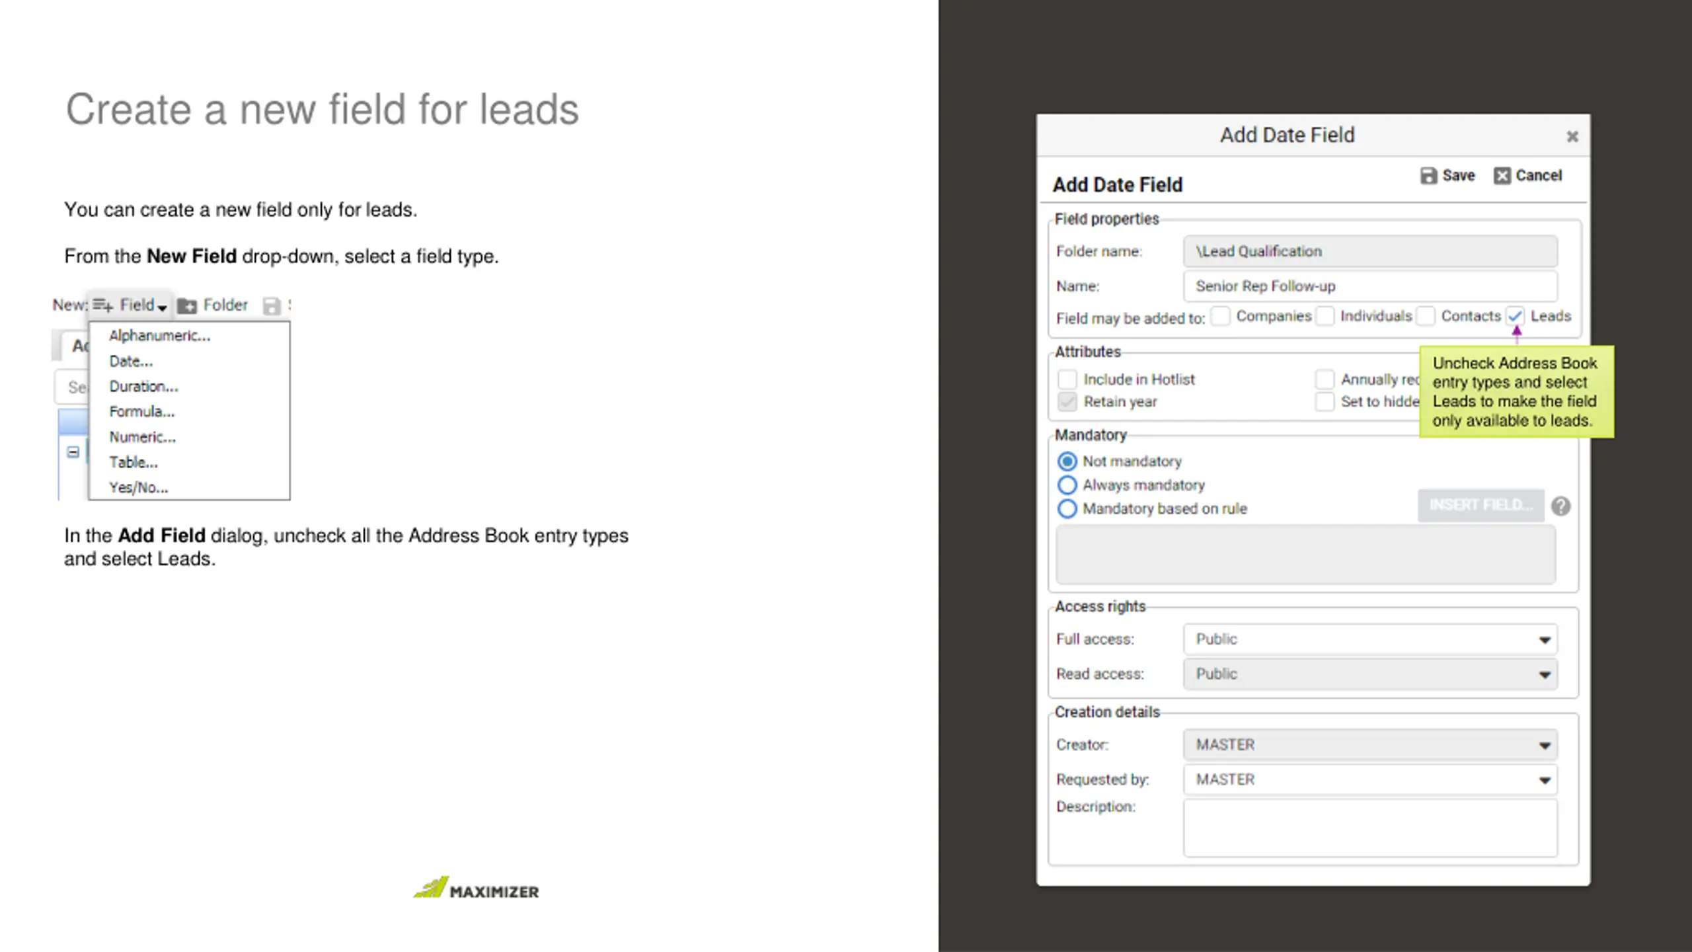Screen dimensions: 1692x952
Task: Toggle the Annually recurring checkbox
Action: click(x=1325, y=379)
